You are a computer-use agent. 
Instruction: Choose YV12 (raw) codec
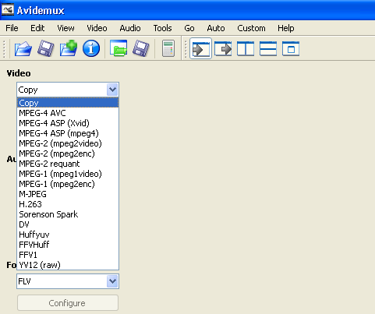(68, 265)
